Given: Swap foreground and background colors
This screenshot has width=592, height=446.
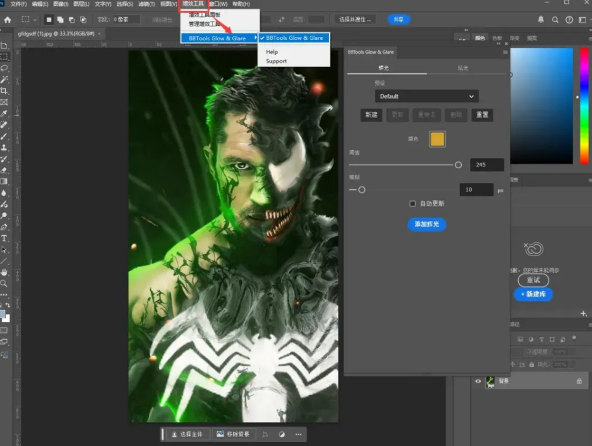Looking at the screenshot, I should [8, 305].
